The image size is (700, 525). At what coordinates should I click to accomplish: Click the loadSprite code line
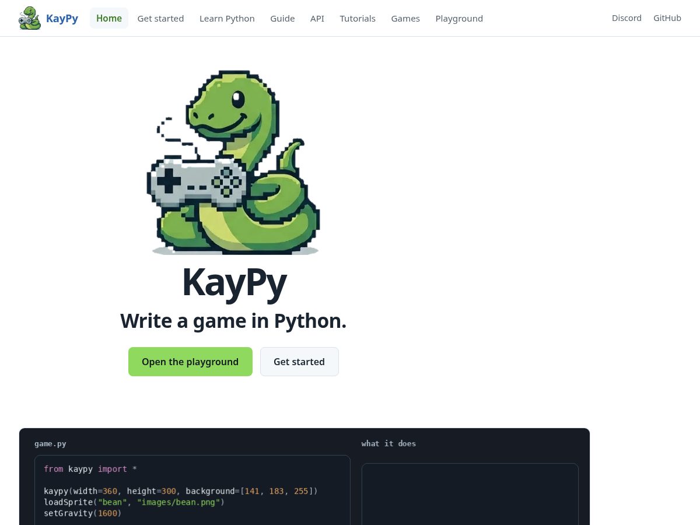134,502
